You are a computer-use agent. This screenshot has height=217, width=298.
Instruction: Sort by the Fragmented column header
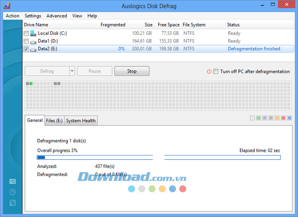coord(108,25)
